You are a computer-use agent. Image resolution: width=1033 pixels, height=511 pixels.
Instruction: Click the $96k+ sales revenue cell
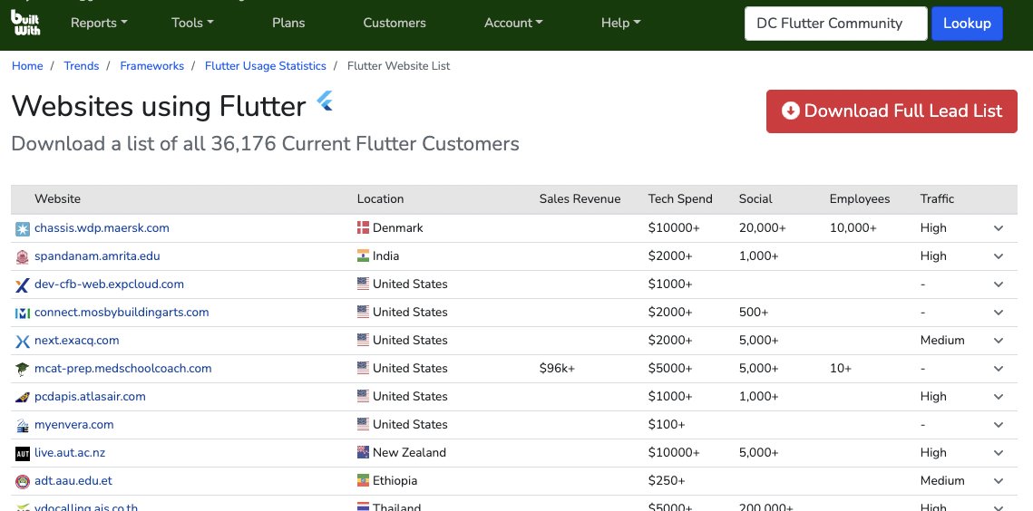pos(557,369)
